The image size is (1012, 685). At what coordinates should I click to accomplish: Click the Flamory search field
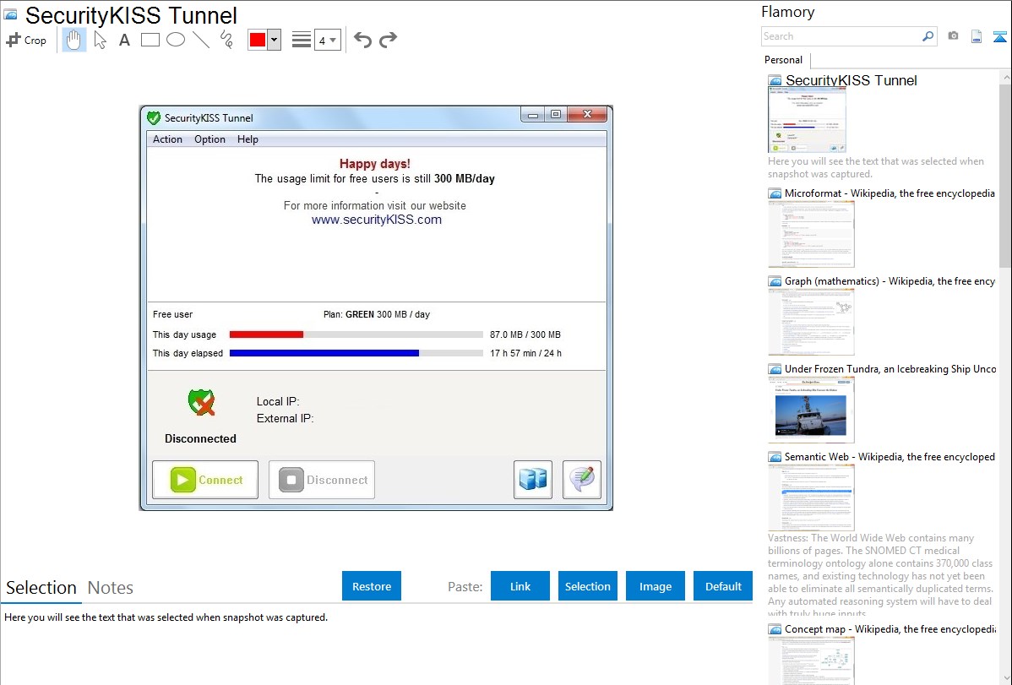841,36
